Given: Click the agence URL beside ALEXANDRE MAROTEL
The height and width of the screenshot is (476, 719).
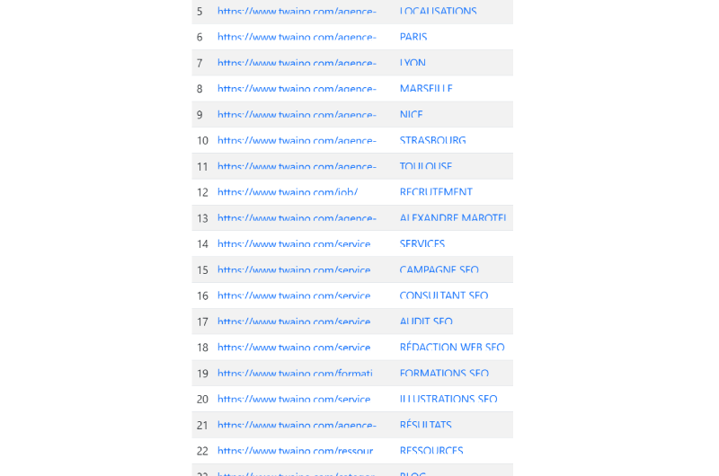Looking at the screenshot, I should (x=297, y=218).
